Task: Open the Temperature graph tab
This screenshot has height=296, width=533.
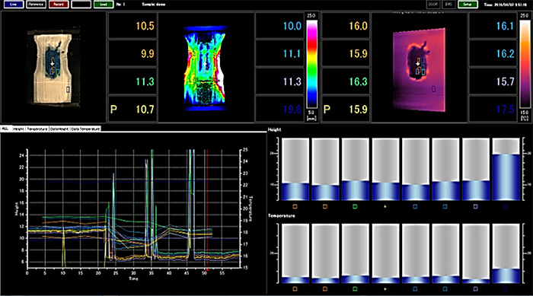Action: click(x=37, y=129)
